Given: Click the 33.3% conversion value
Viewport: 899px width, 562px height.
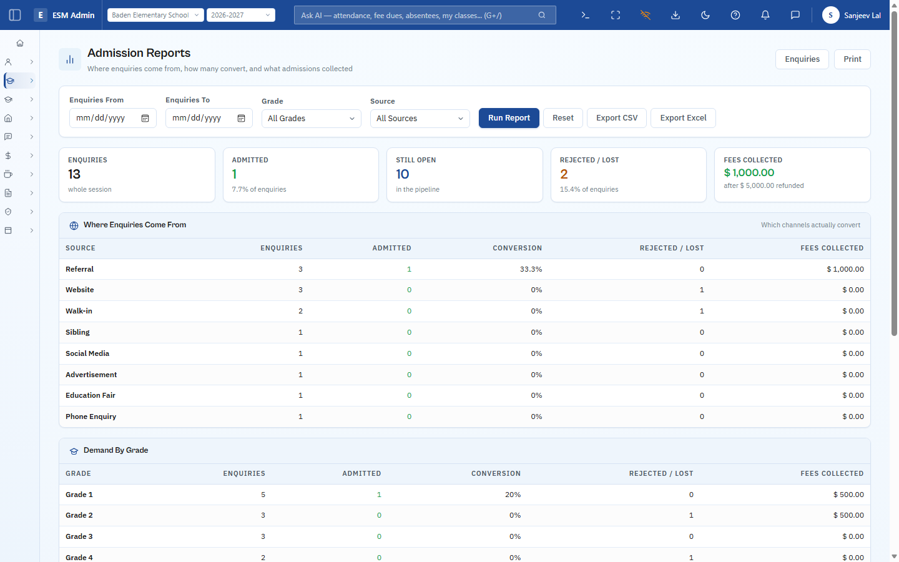Looking at the screenshot, I should (x=531, y=269).
